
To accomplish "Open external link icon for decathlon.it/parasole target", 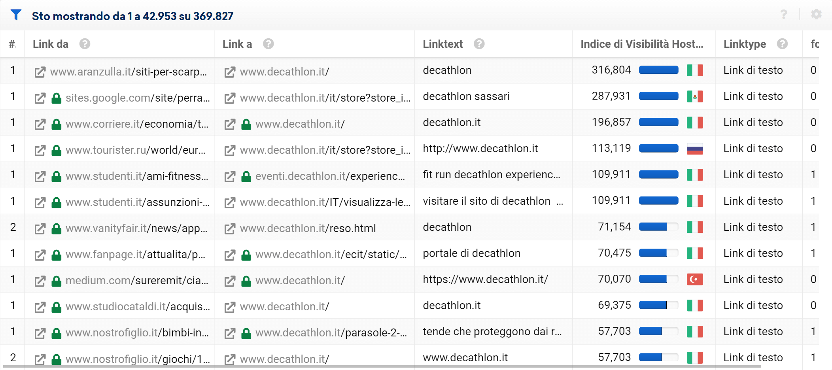I will coord(230,333).
